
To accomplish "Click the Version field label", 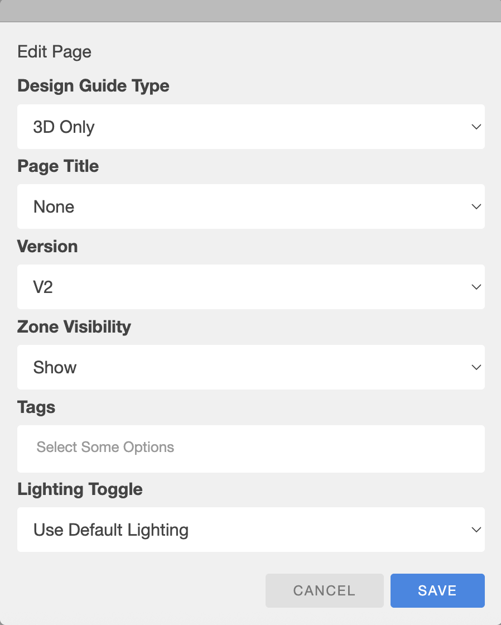I will (x=47, y=246).
